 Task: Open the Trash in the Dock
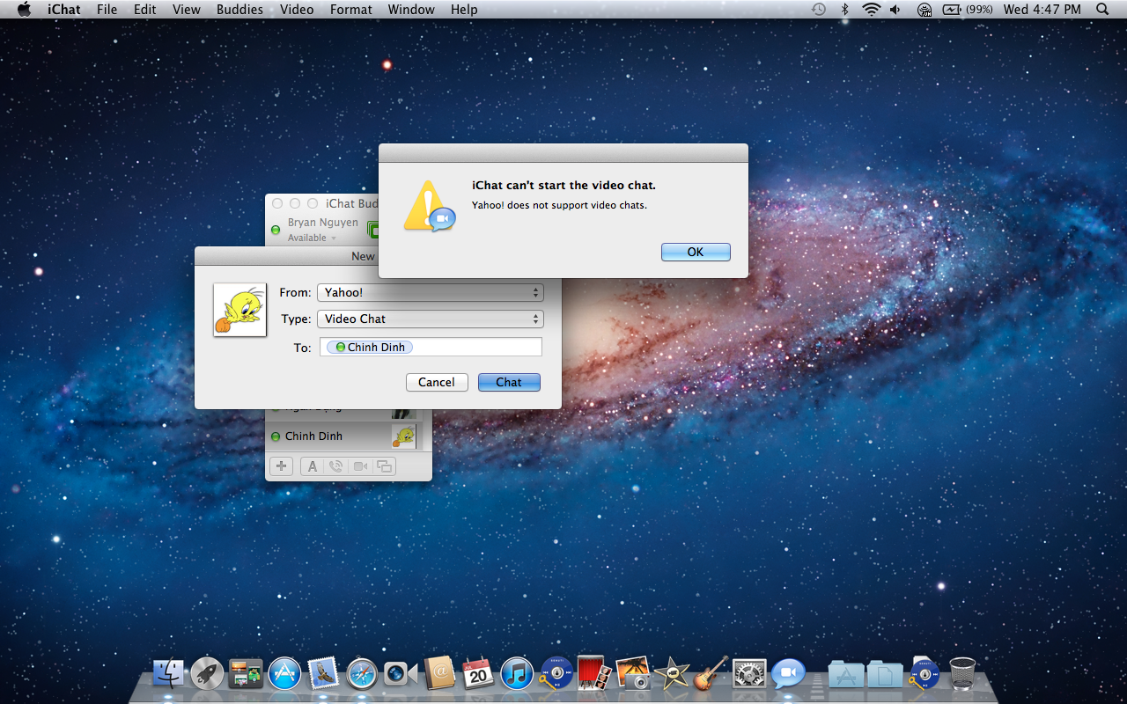point(962,673)
